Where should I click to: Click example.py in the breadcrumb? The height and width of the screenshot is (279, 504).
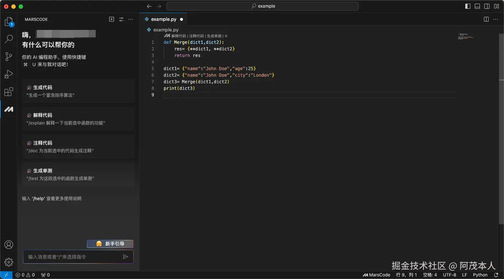166,30
